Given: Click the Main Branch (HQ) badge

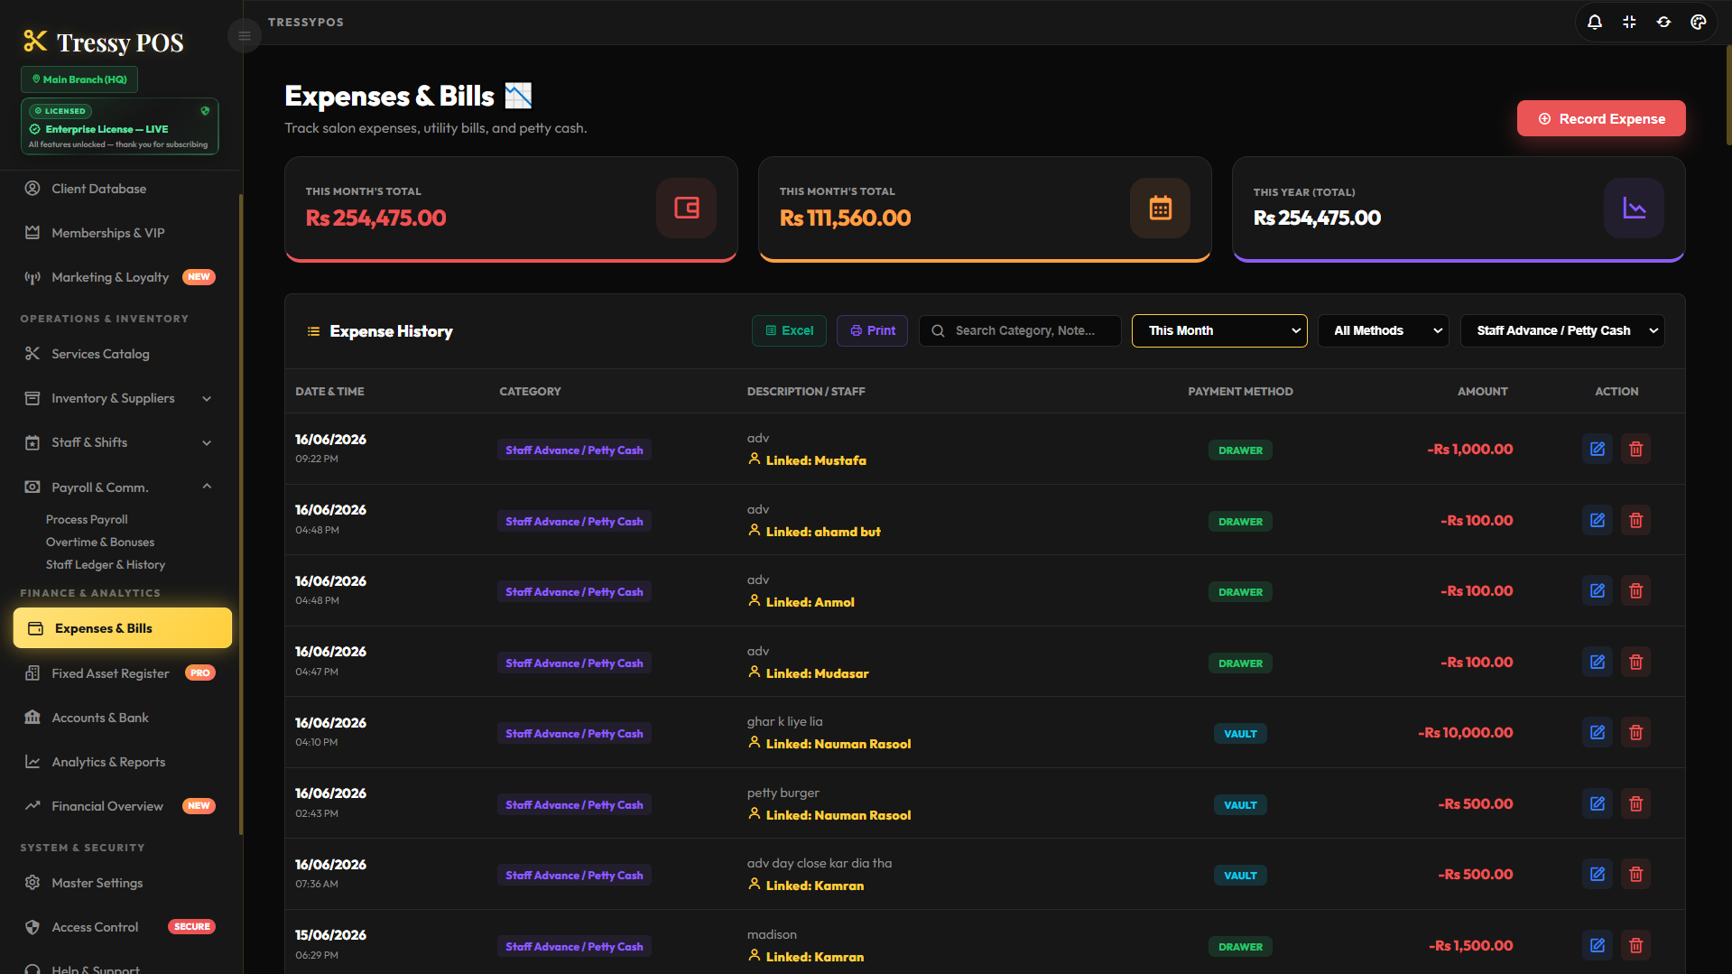Looking at the screenshot, I should click(x=79, y=79).
